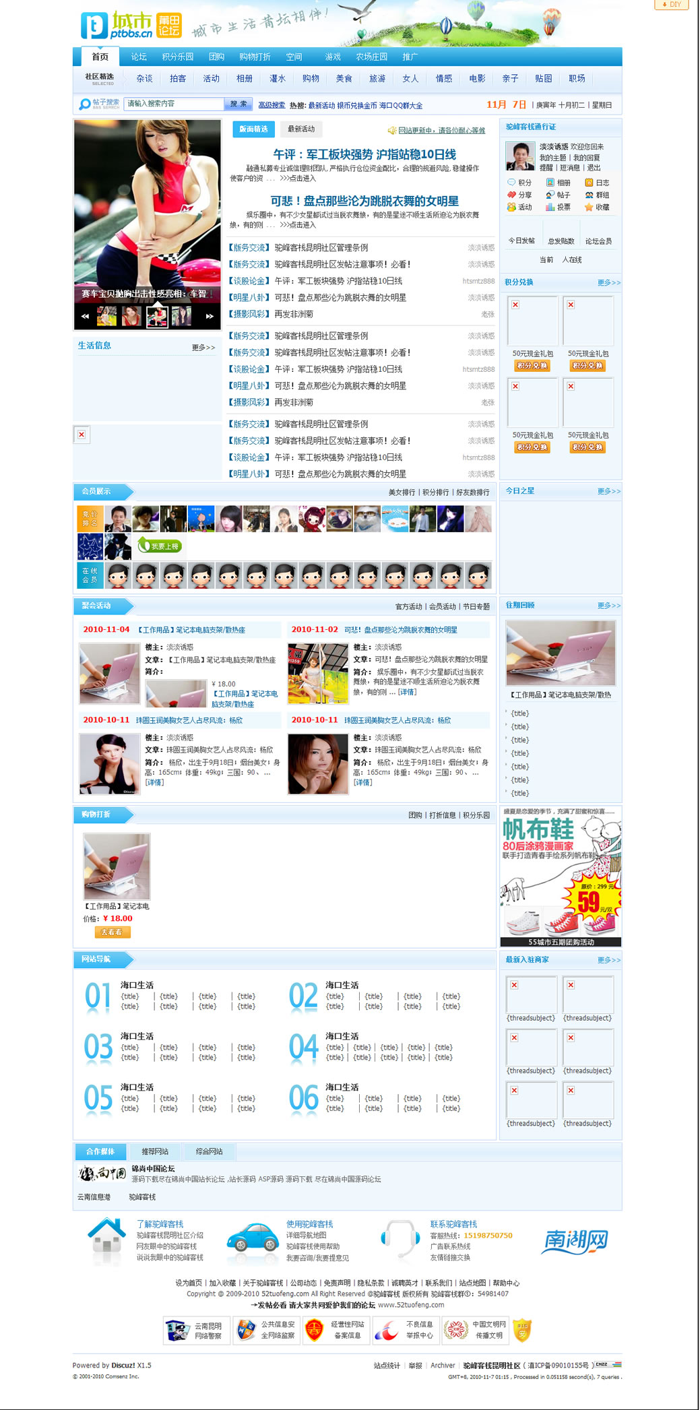The width and height of the screenshot is (700, 1410).
Task: Open 打折信息 link in shopping section
Action: pos(442,816)
